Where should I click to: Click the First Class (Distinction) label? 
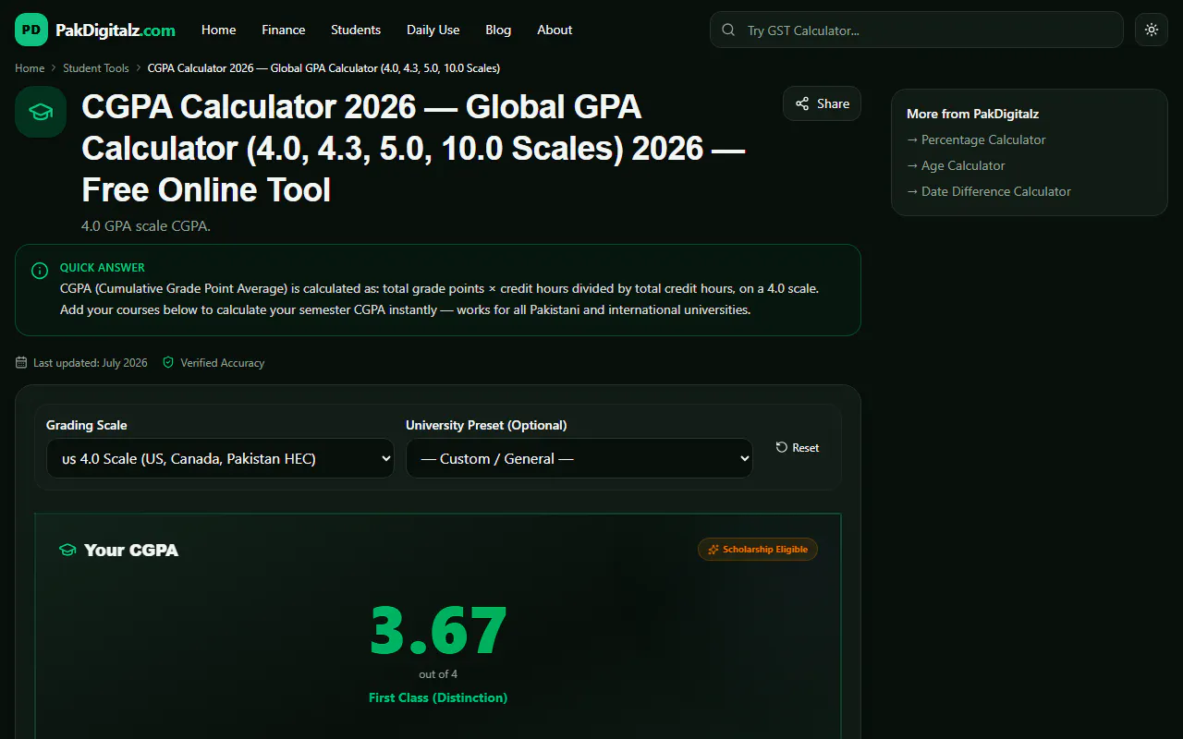(x=438, y=697)
